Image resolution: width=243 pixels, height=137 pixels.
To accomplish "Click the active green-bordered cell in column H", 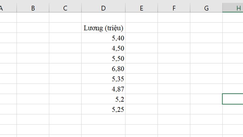I will pyautogui.click(x=233, y=99).
